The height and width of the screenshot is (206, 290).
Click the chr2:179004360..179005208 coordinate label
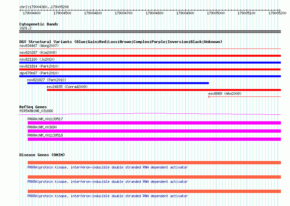44,7
